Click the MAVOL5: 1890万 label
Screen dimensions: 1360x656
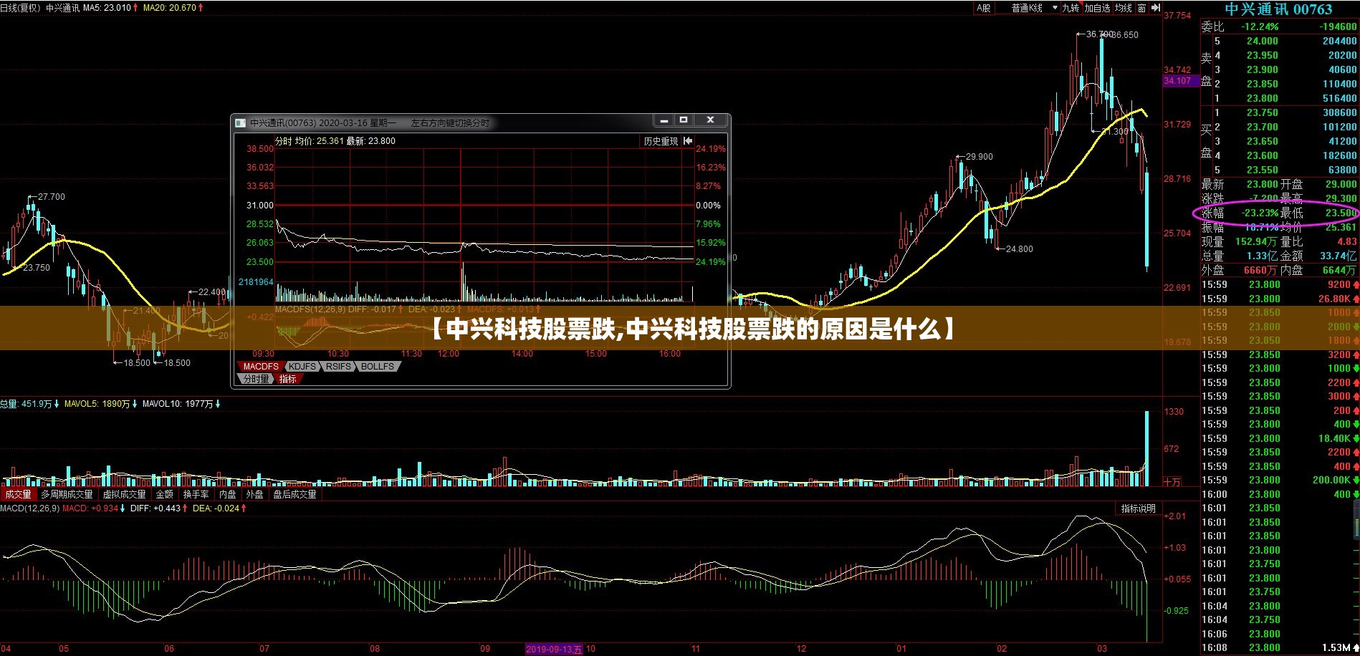point(97,404)
